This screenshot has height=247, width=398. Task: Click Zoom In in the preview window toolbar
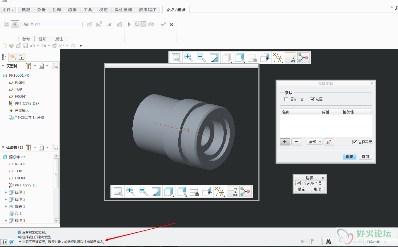click(131, 191)
